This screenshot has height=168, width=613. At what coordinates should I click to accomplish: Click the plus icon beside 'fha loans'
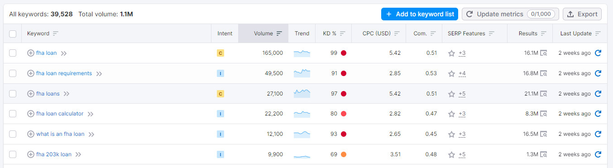(x=31, y=94)
